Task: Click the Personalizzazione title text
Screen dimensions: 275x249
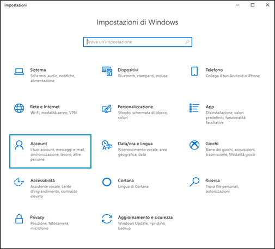Action: [x=136, y=107]
